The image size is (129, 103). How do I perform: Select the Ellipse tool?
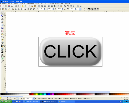(2, 31)
